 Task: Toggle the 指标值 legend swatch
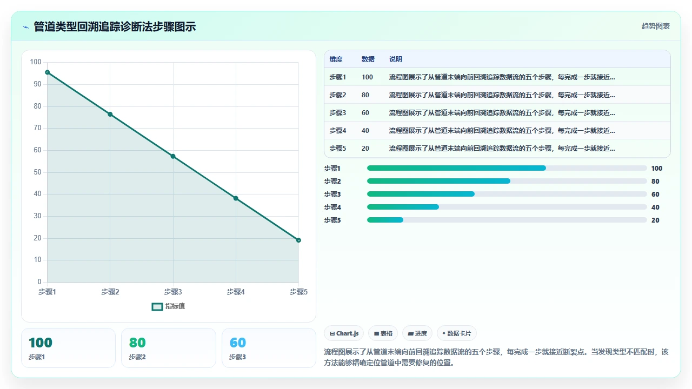[x=157, y=306]
